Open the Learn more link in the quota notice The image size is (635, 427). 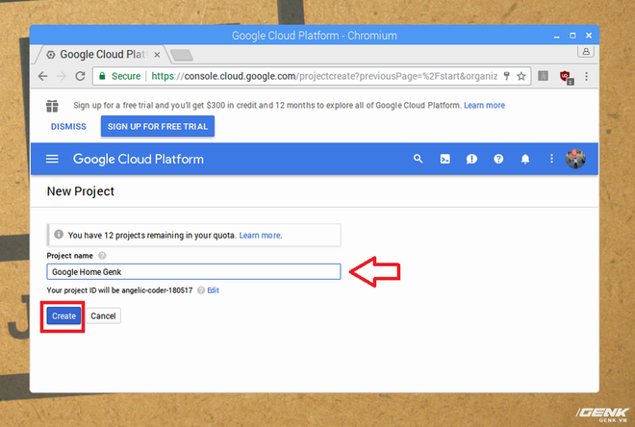(261, 236)
